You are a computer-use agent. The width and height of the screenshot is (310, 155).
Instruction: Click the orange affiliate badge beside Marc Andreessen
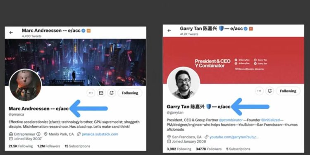tap(89, 31)
